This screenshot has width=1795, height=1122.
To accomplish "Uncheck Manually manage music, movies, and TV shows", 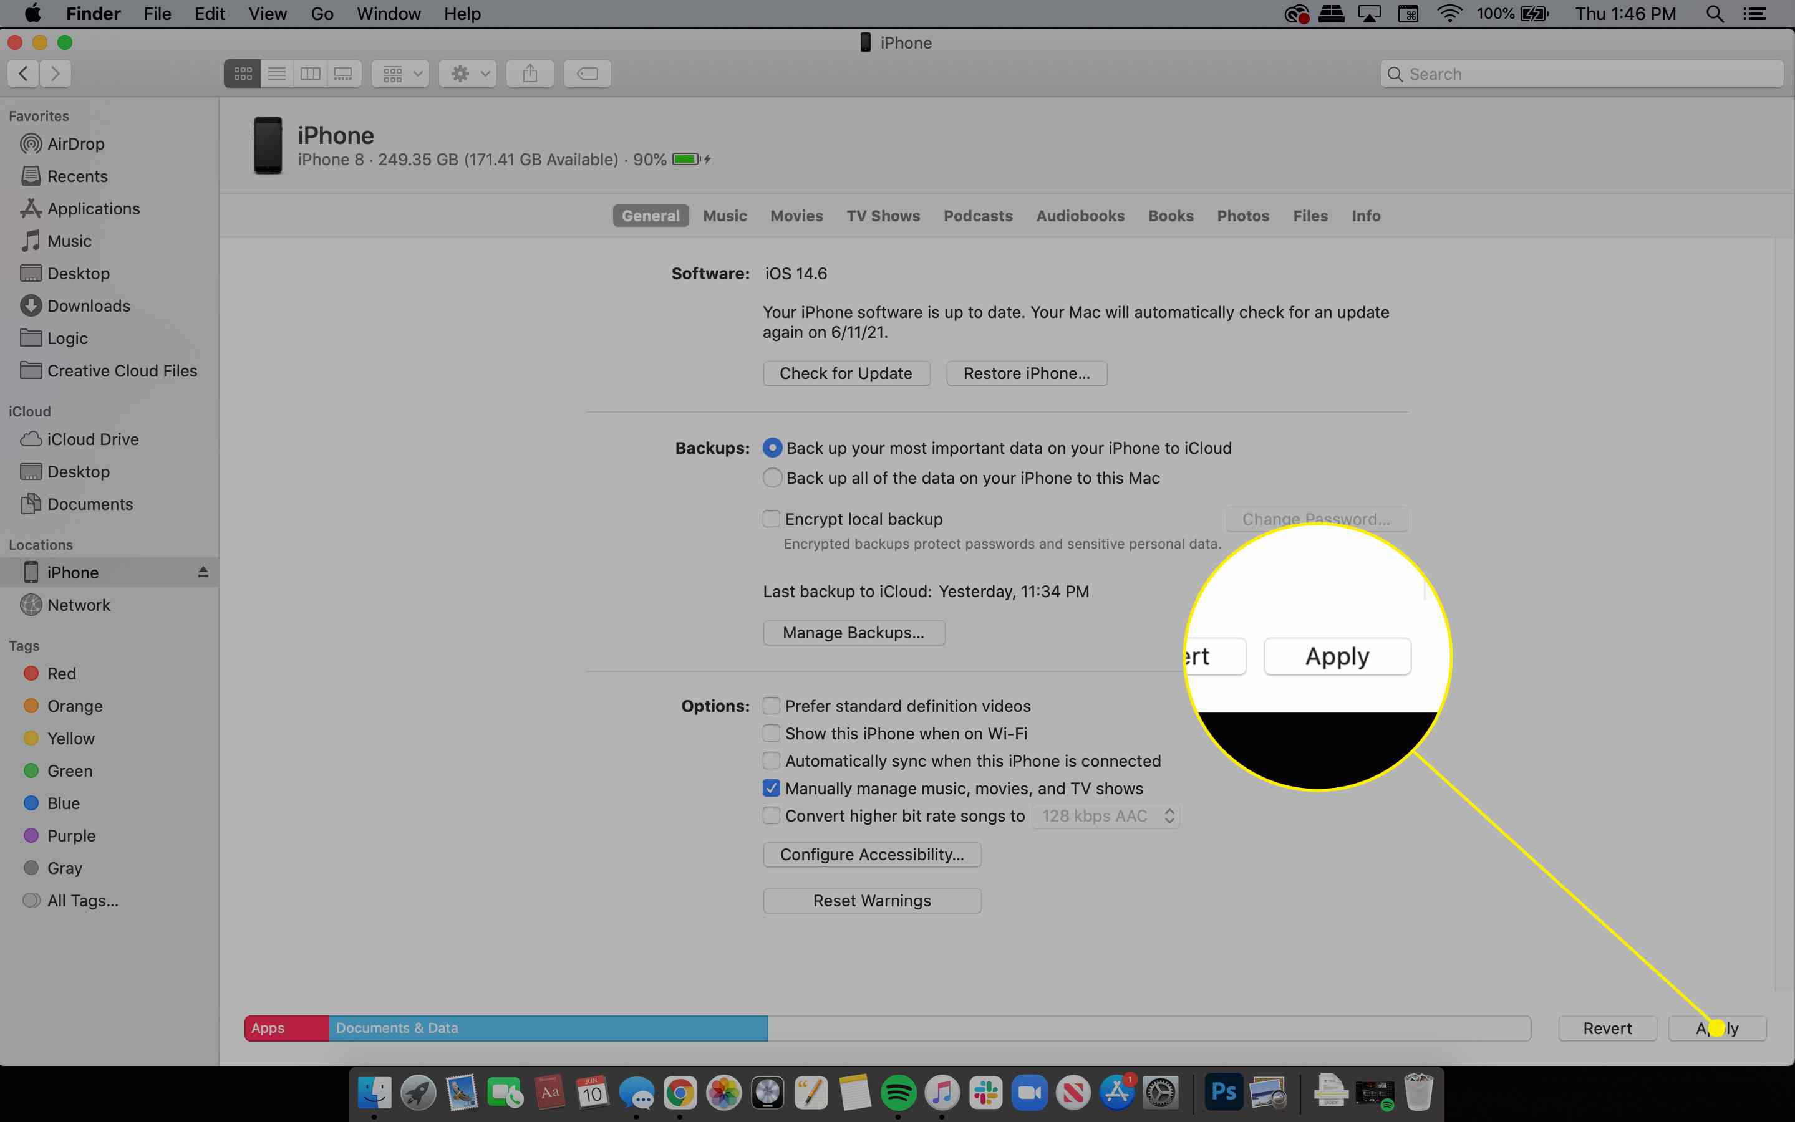I will tap(772, 788).
